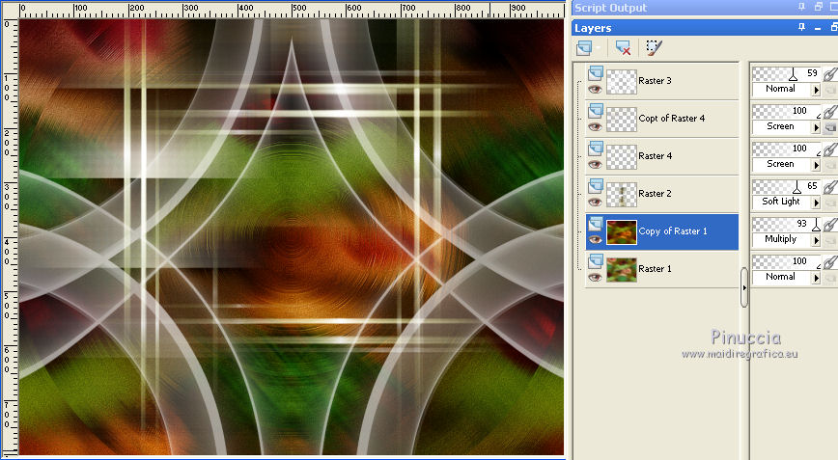Pin the Layers palette
The width and height of the screenshot is (838, 460).
pyautogui.click(x=801, y=27)
